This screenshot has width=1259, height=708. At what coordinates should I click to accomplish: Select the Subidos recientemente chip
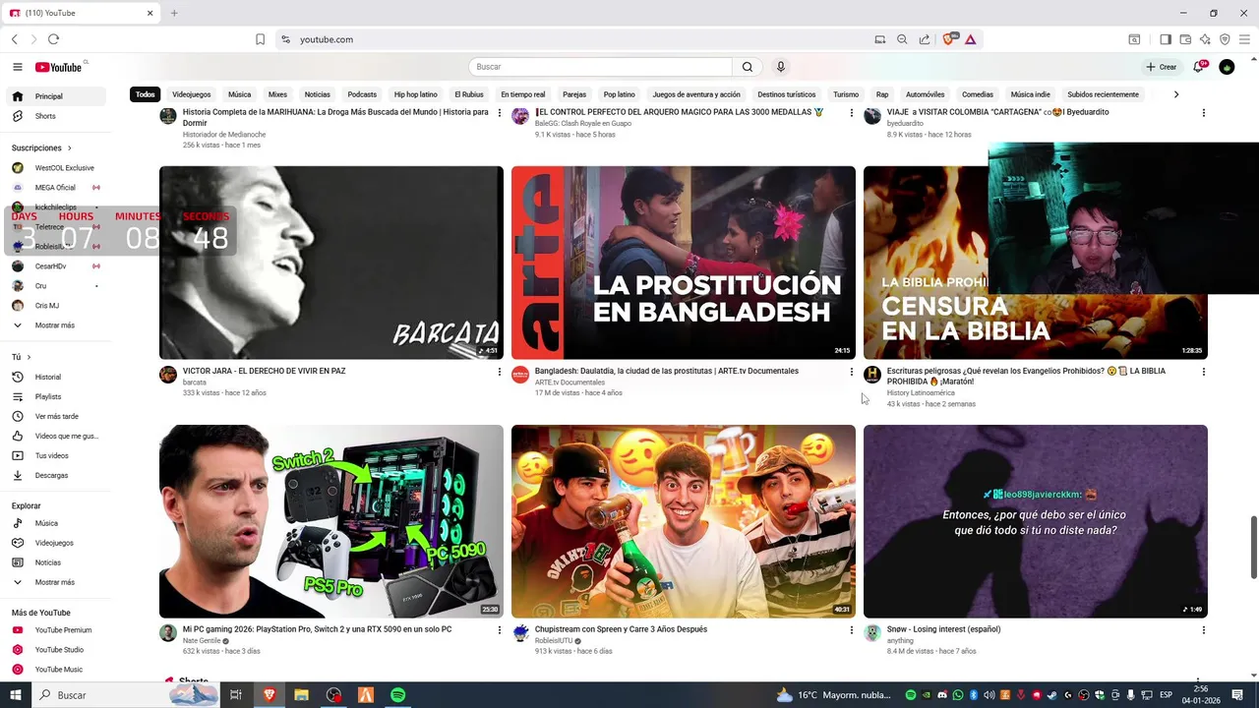click(1103, 94)
